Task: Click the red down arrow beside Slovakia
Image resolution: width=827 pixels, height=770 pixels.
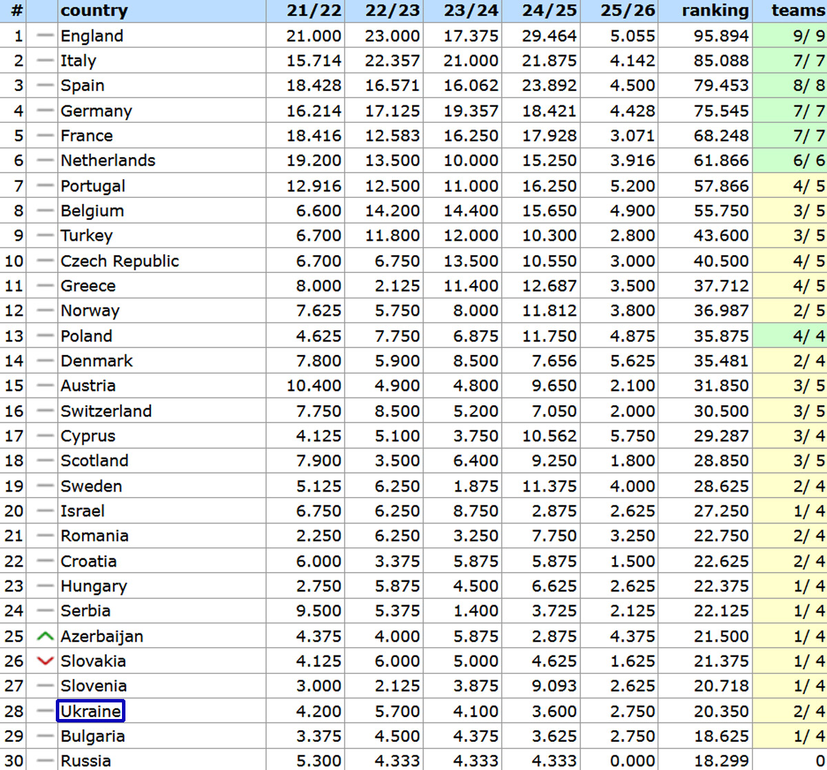Action: pos(45,661)
